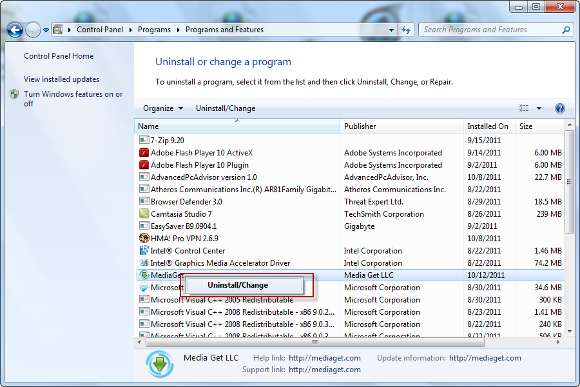The height and width of the screenshot is (387, 580).
Task: Open View installed updates link
Action: [x=62, y=79]
